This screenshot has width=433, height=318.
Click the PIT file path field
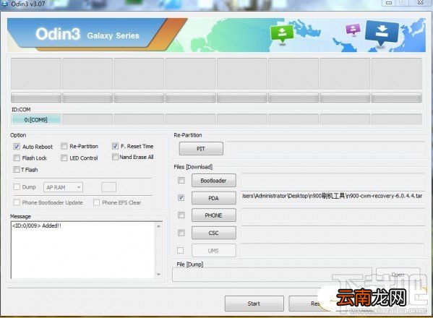(326, 148)
